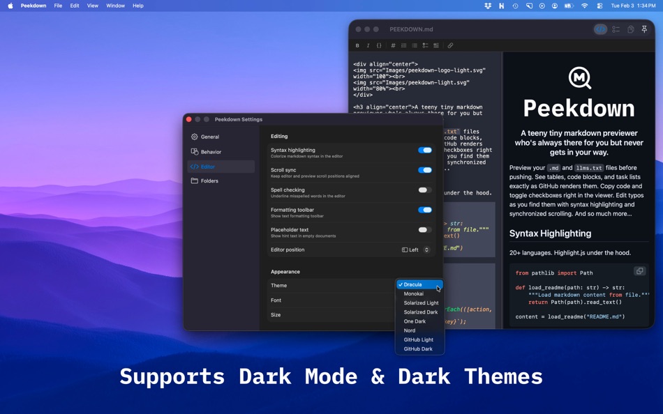This screenshot has height=414, width=663.
Task: Open the Edit menu
Action: 75,6
